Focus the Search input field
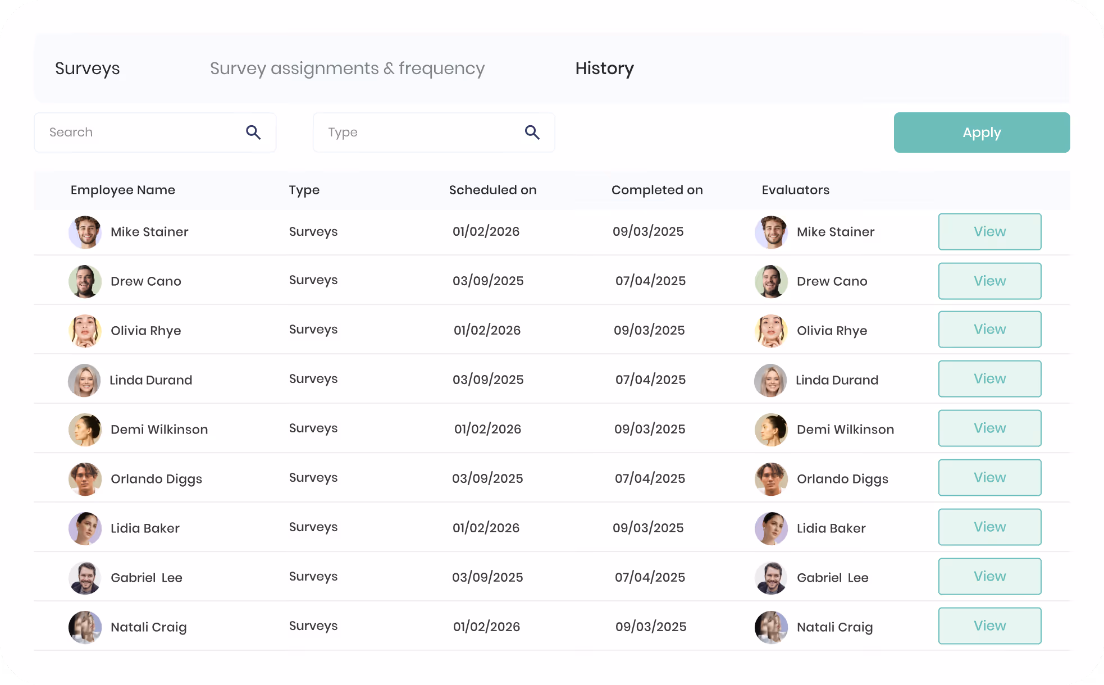Viewport: 1104px width, 685px height. (155, 133)
